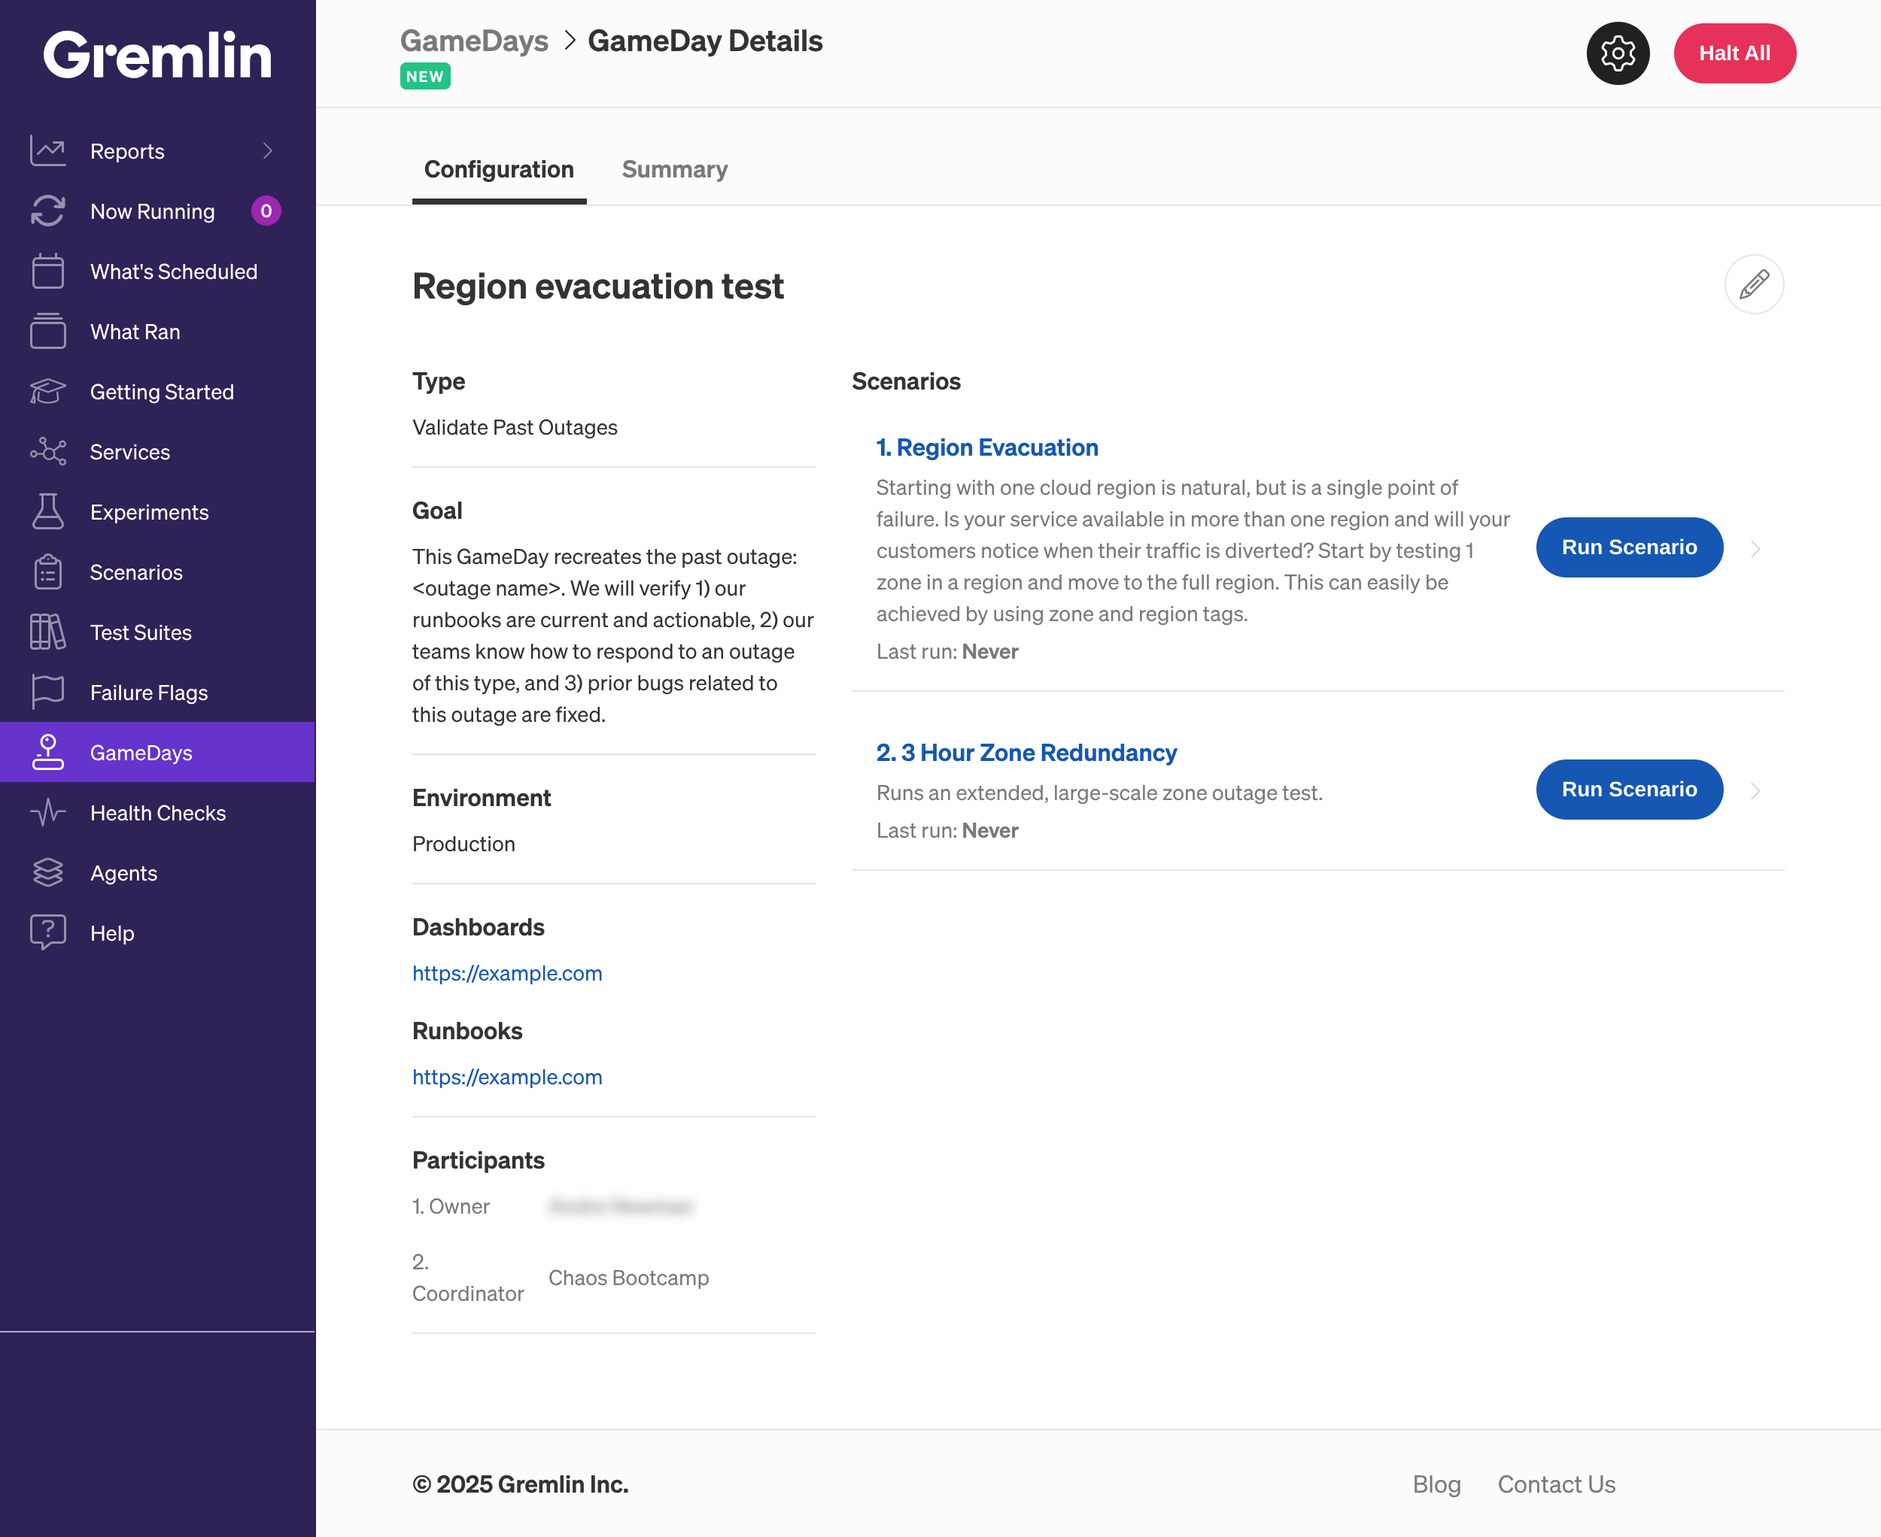Click the What's Scheduled calendar icon

tap(48, 271)
